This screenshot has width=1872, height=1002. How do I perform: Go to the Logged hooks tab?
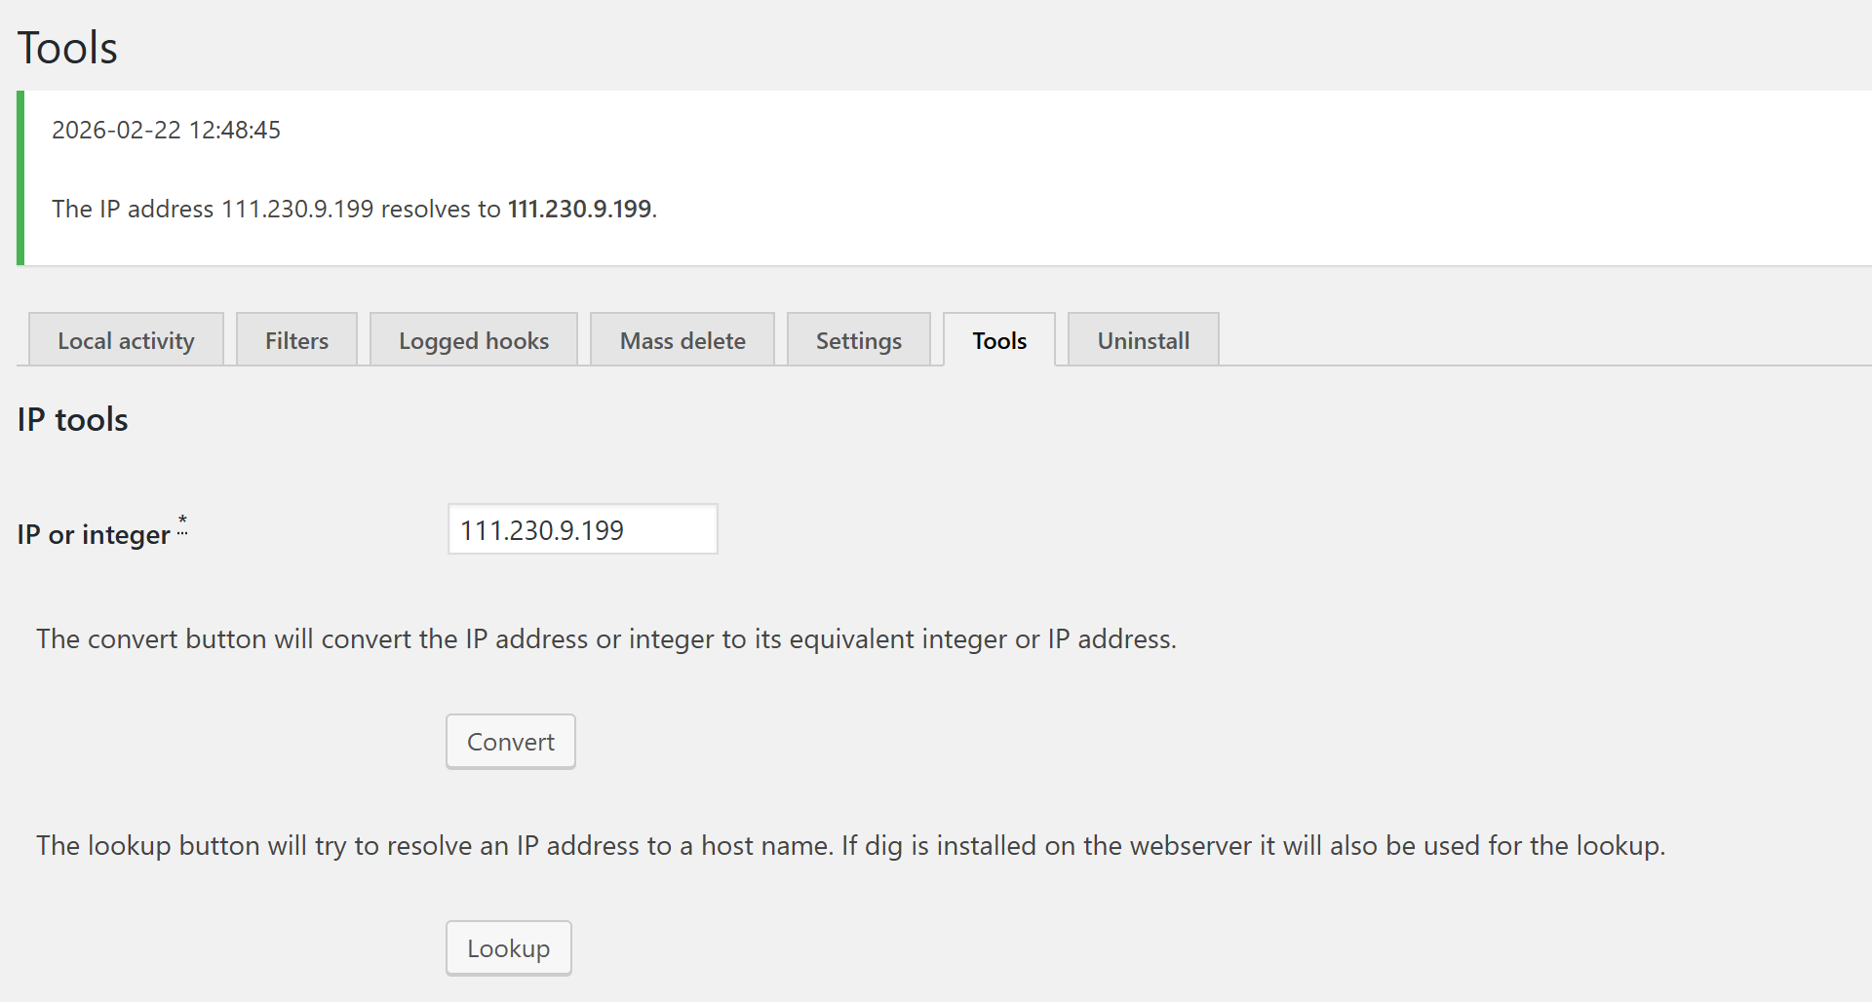(x=474, y=340)
